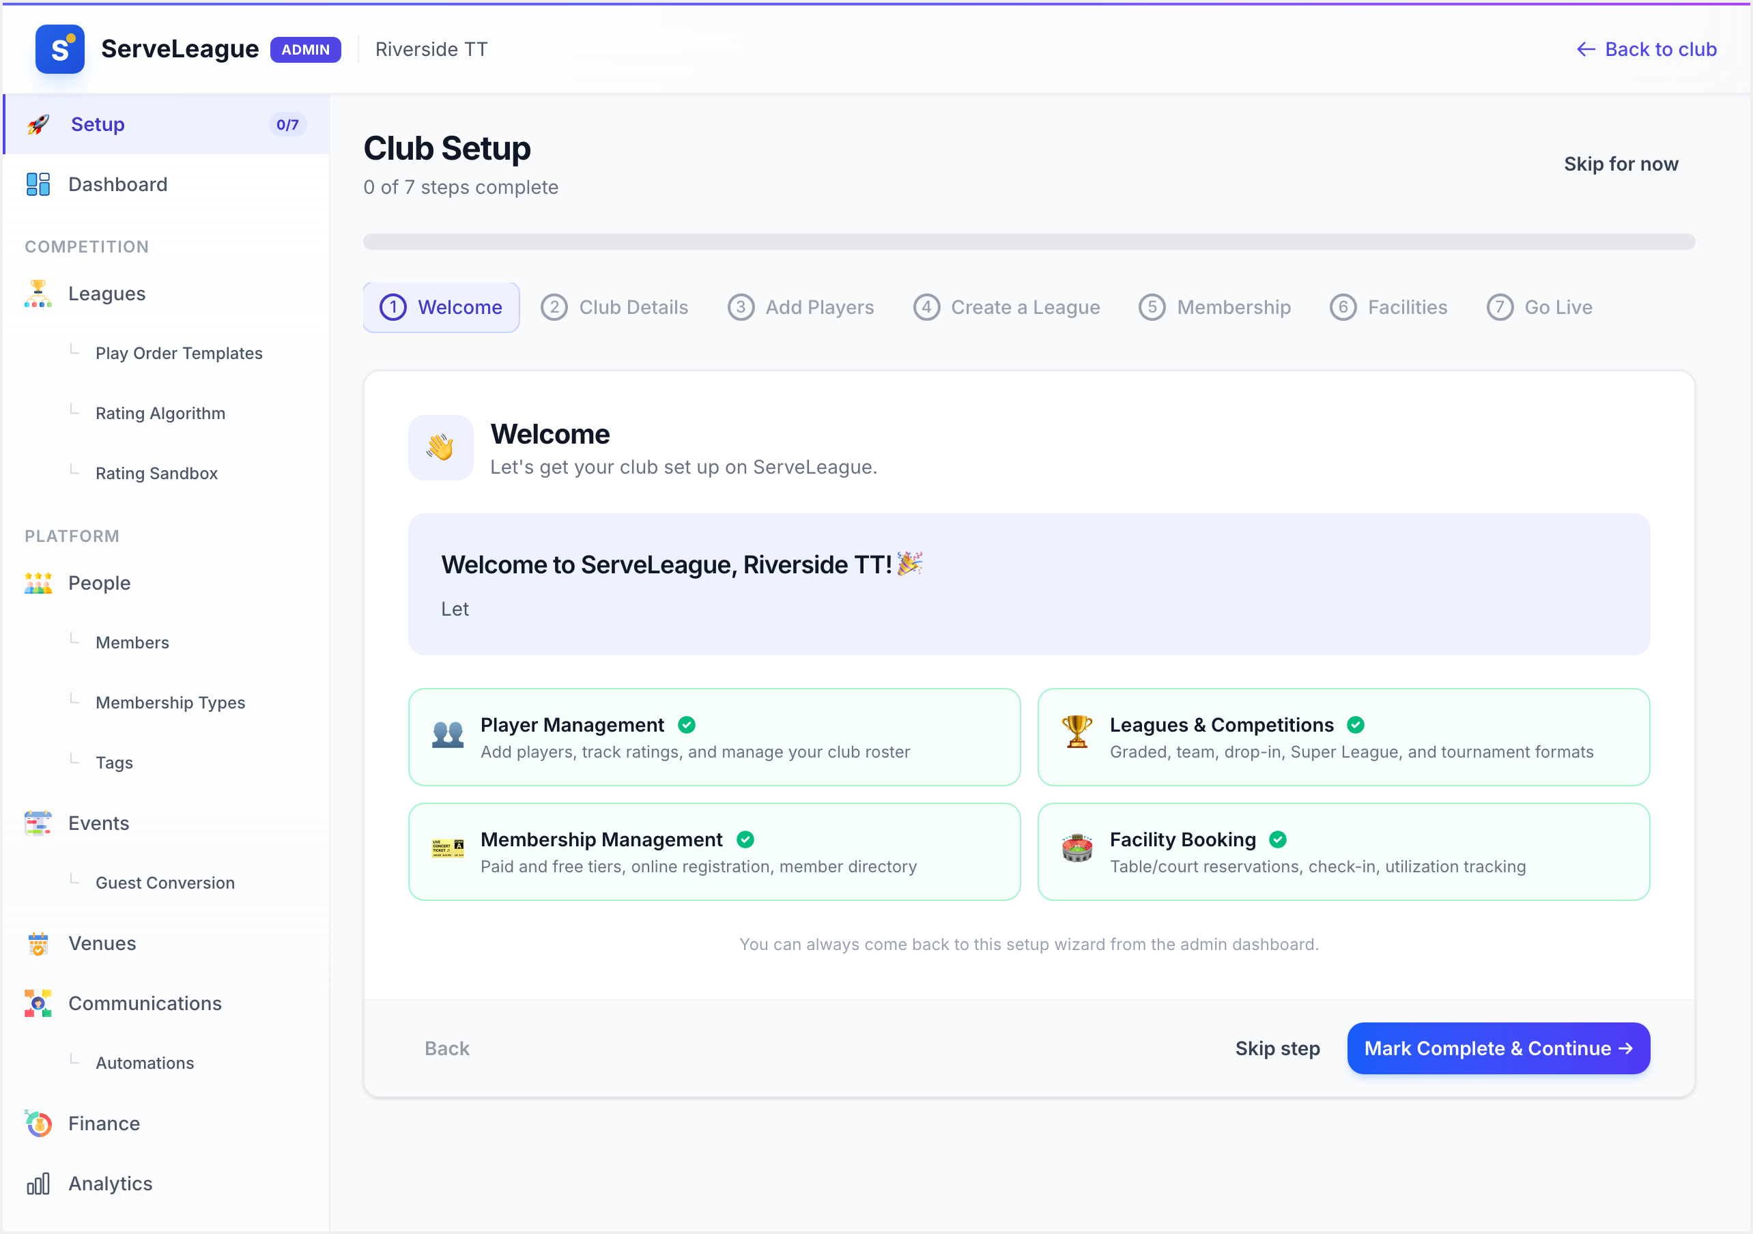Open Guest Conversion under Events

pyautogui.click(x=165, y=883)
